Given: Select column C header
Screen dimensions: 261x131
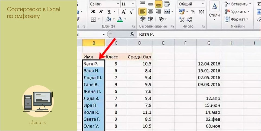Looking at the screenshot, I should click(116, 43).
